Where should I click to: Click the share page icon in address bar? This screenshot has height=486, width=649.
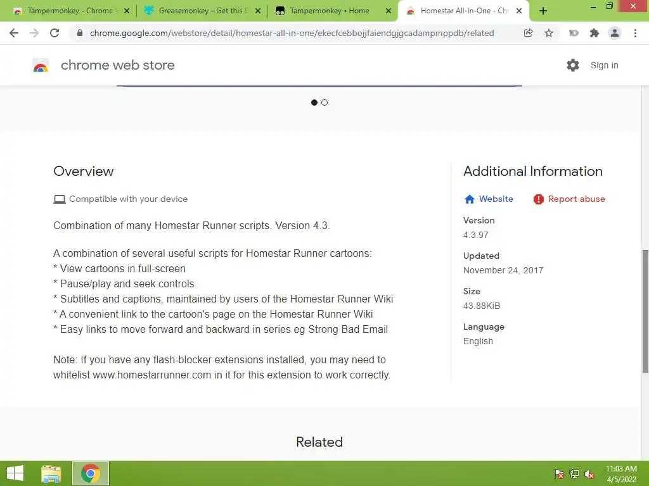(x=528, y=33)
